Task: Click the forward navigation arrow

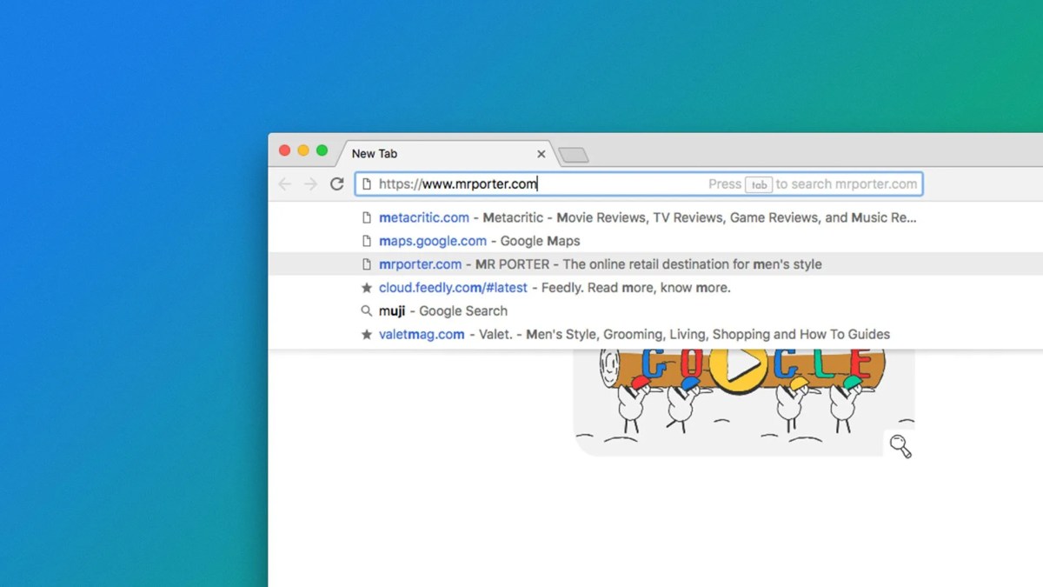Action: click(x=310, y=184)
